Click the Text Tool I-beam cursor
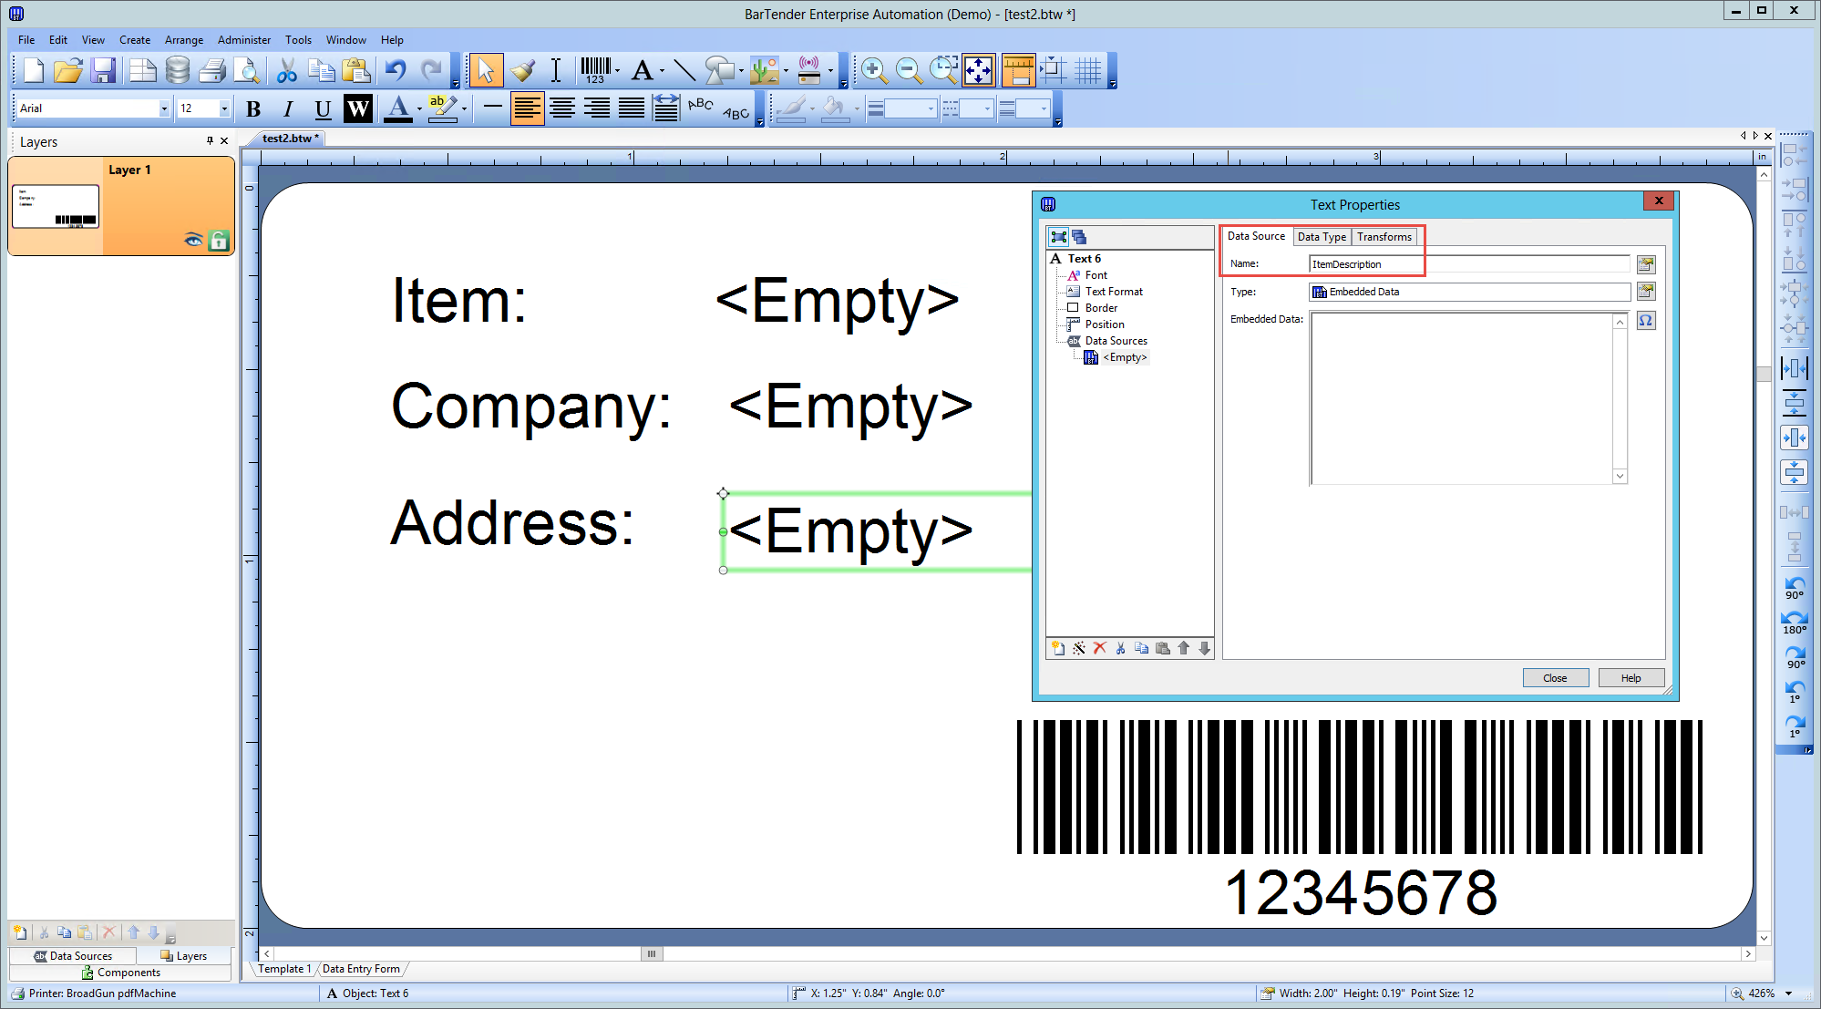 555,70
